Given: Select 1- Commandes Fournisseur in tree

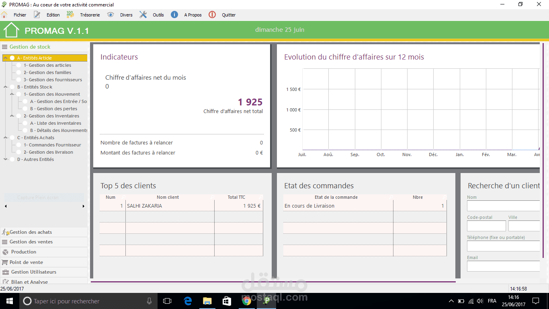Looking at the screenshot, I should [52, 145].
